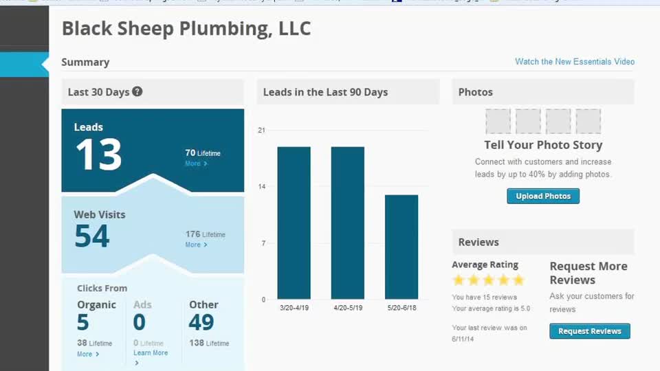Open the More link under 70 Lifetime leads
The height and width of the screenshot is (371, 660).
[196, 164]
